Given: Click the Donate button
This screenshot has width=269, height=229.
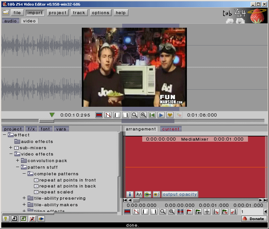Looking at the screenshot, I should (254, 218).
